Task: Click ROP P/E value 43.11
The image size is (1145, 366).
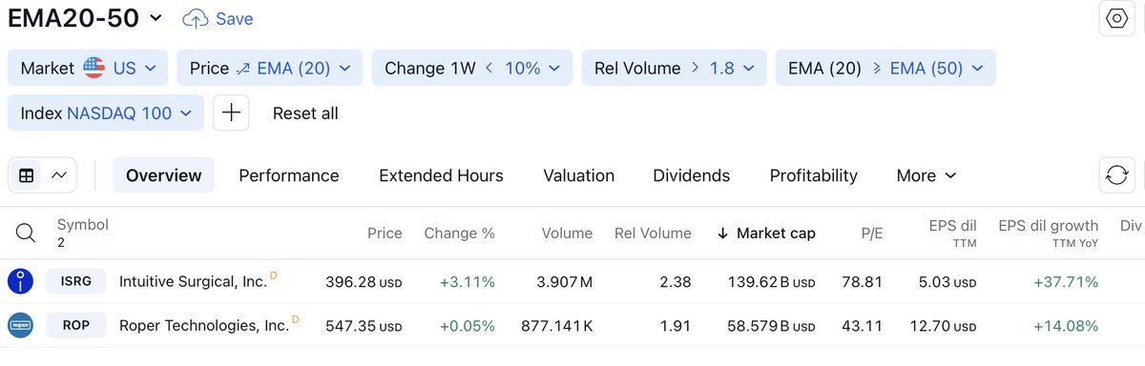Action: (864, 326)
